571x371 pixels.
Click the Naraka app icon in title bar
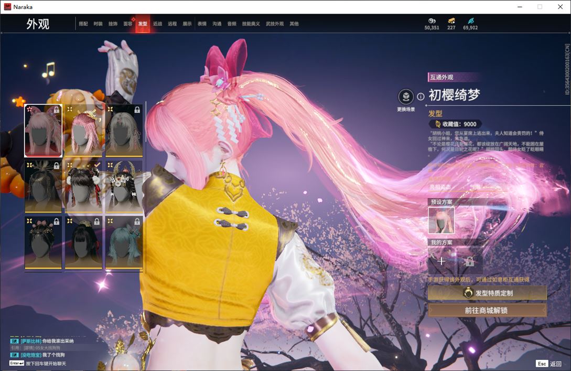7,7
